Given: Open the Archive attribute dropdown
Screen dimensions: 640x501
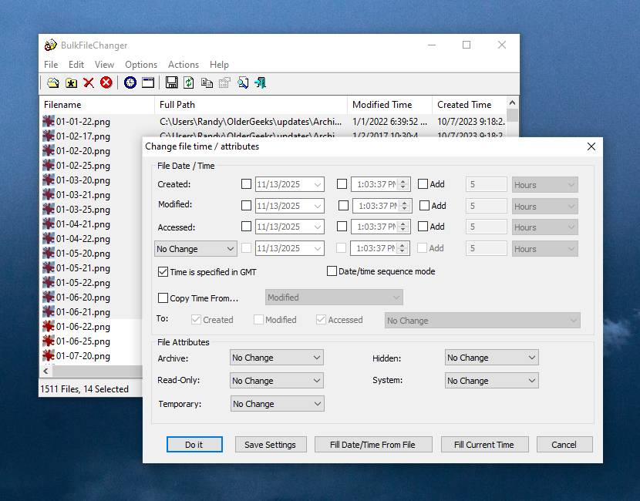Looking at the screenshot, I should (x=276, y=358).
